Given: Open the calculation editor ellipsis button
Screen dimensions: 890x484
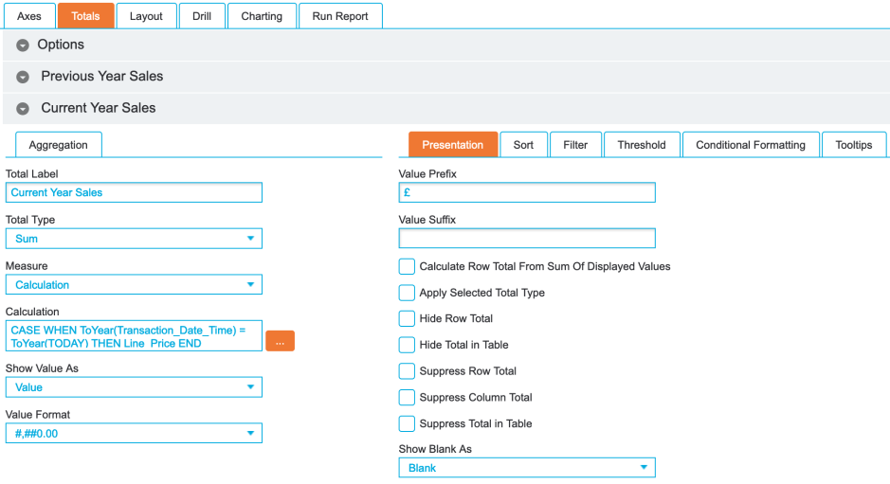Looking at the screenshot, I should [280, 341].
